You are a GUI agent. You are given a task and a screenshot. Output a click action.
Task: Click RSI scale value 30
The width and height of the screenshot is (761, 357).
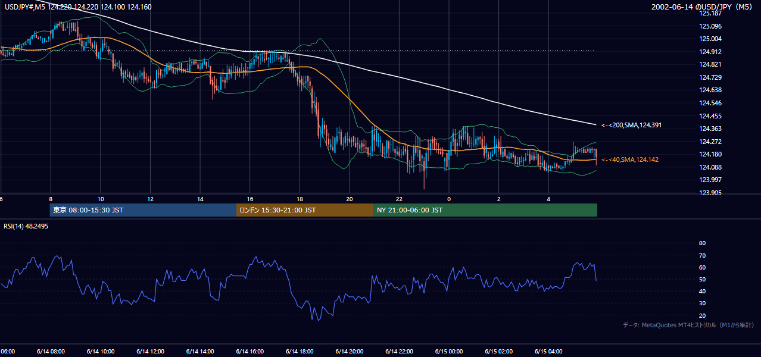tap(702, 303)
